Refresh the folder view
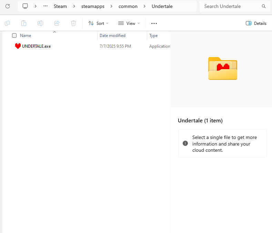The height and width of the screenshot is (233, 272). 8,7
